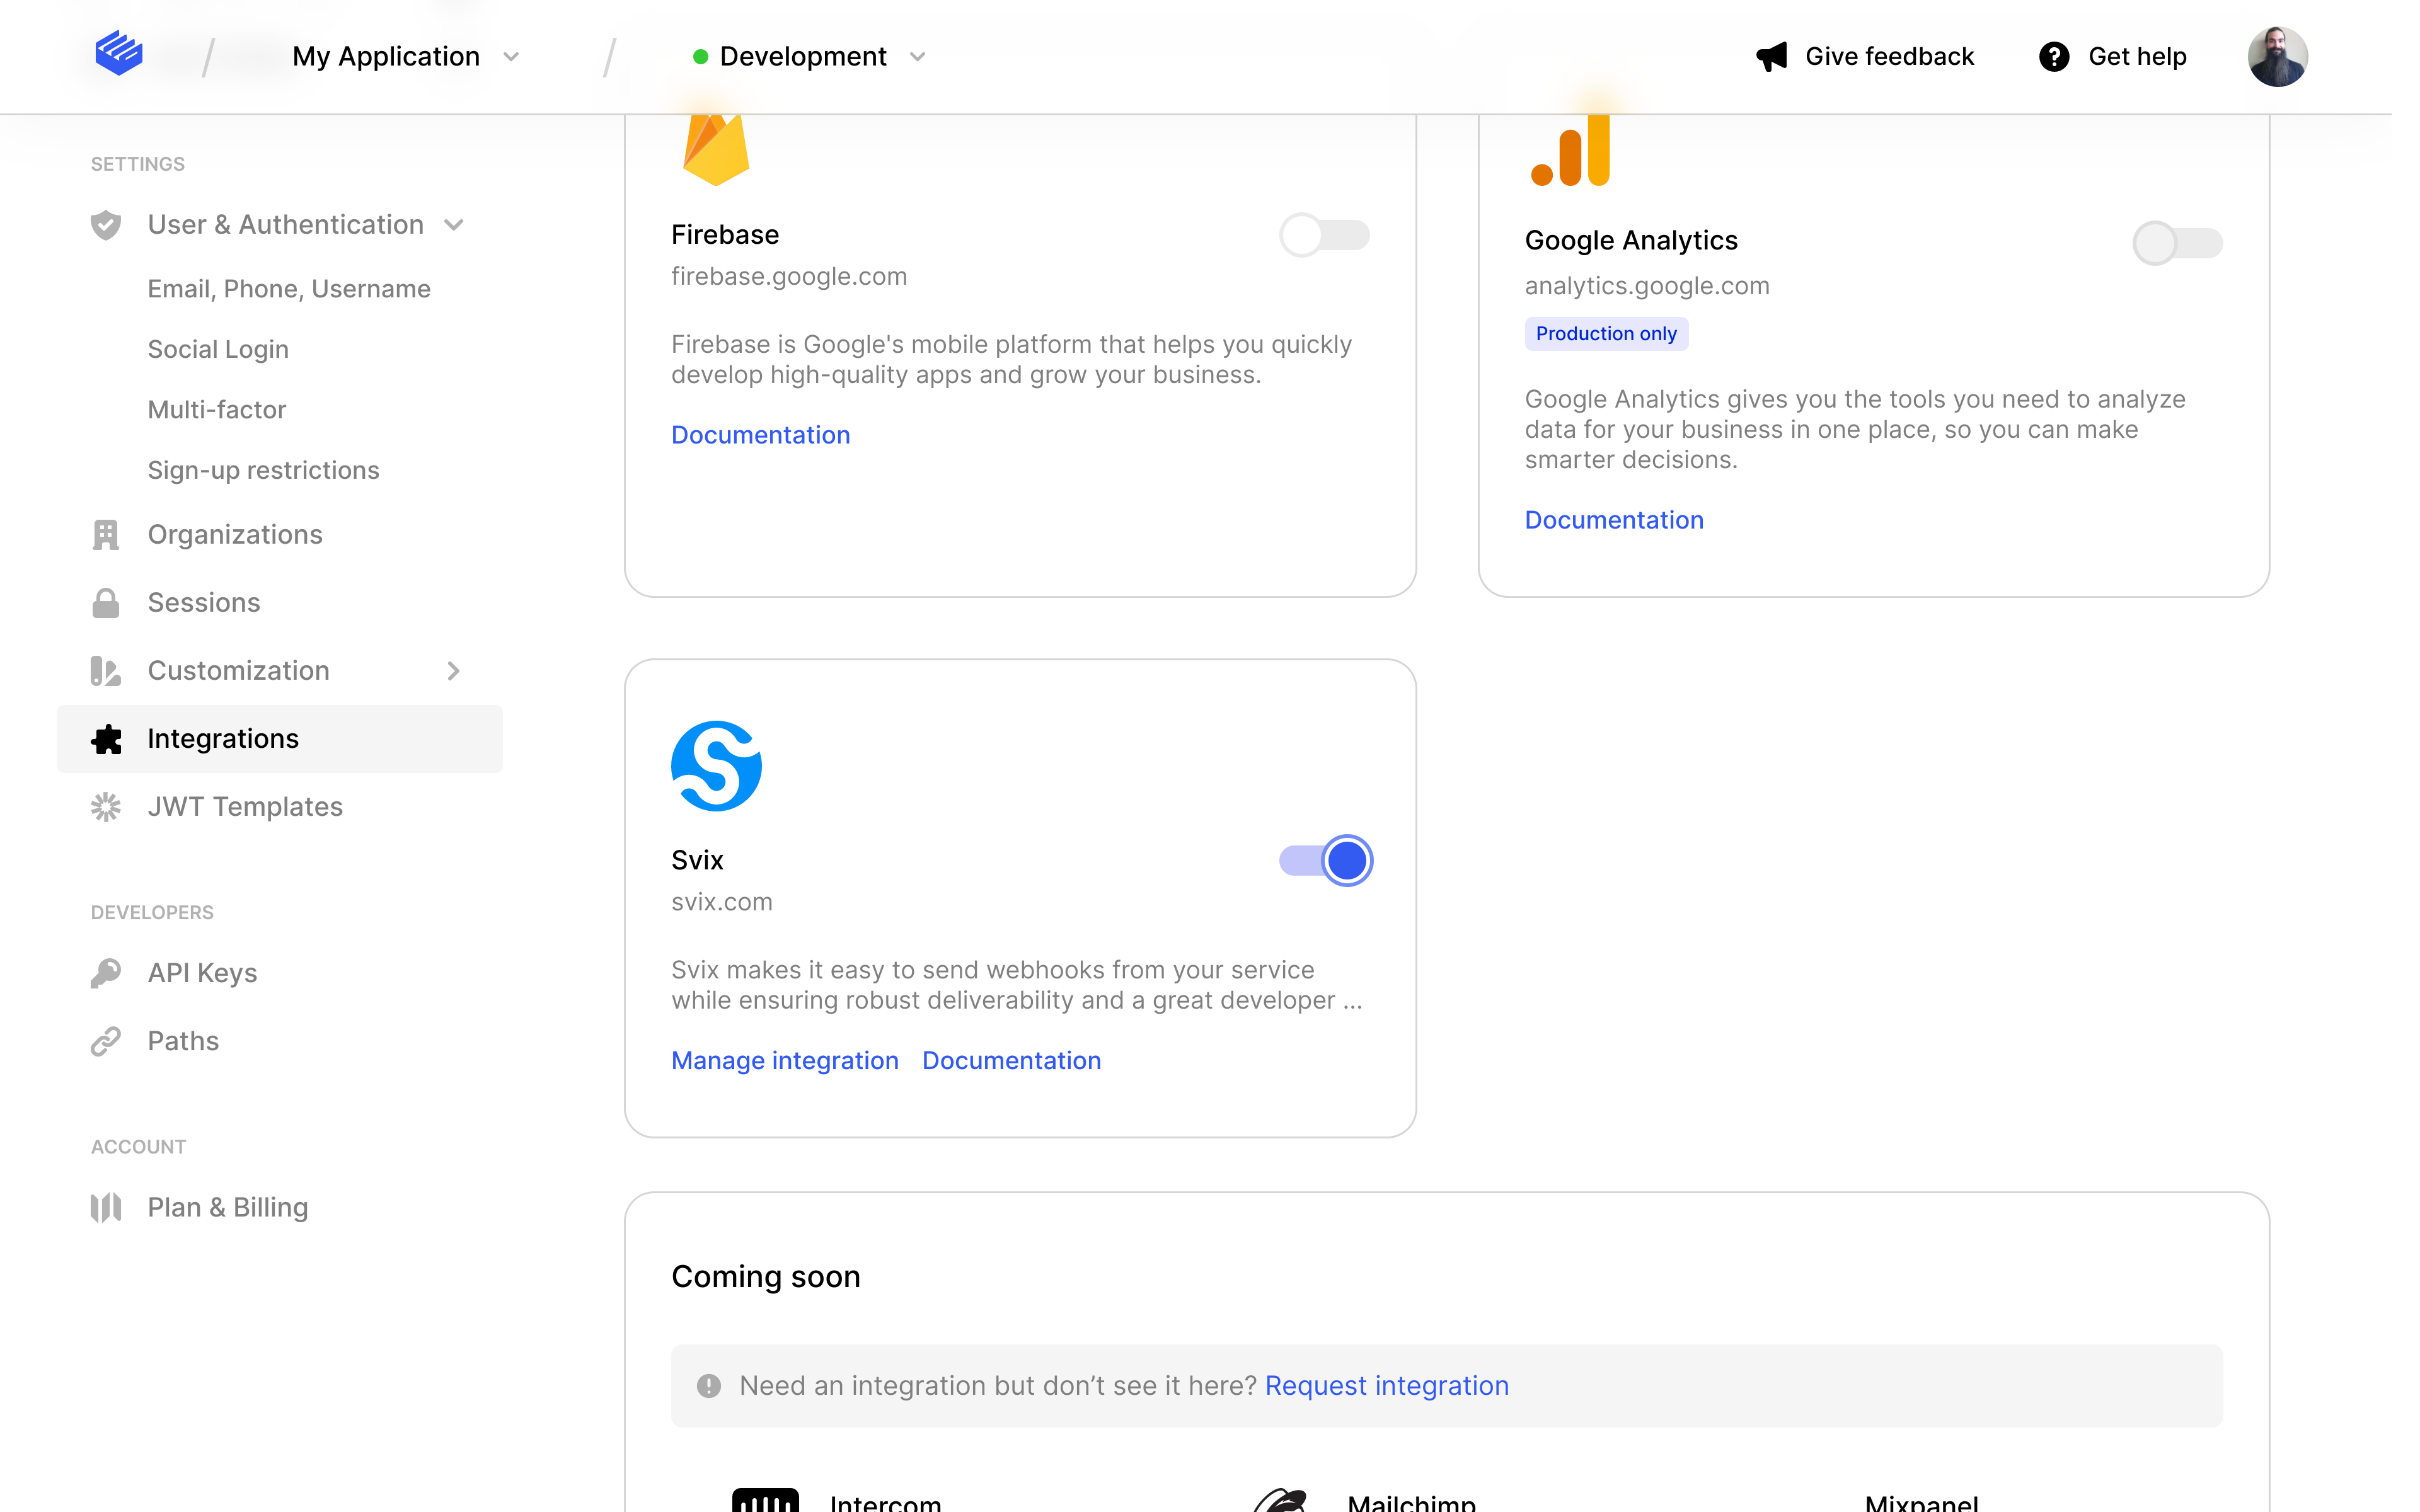This screenshot has width=2420, height=1512.
Task: Click firebase.google.com text
Action: click(788, 277)
